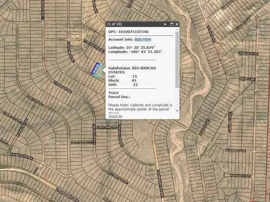
Task: Click the (1 of 10) popup title
Action: [x=115, y=24]
